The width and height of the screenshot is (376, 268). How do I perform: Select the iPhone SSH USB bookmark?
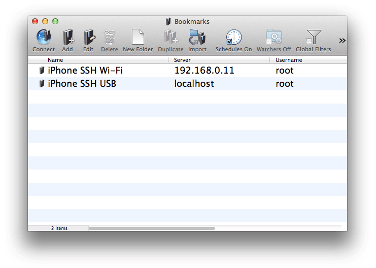click(82, 84)
